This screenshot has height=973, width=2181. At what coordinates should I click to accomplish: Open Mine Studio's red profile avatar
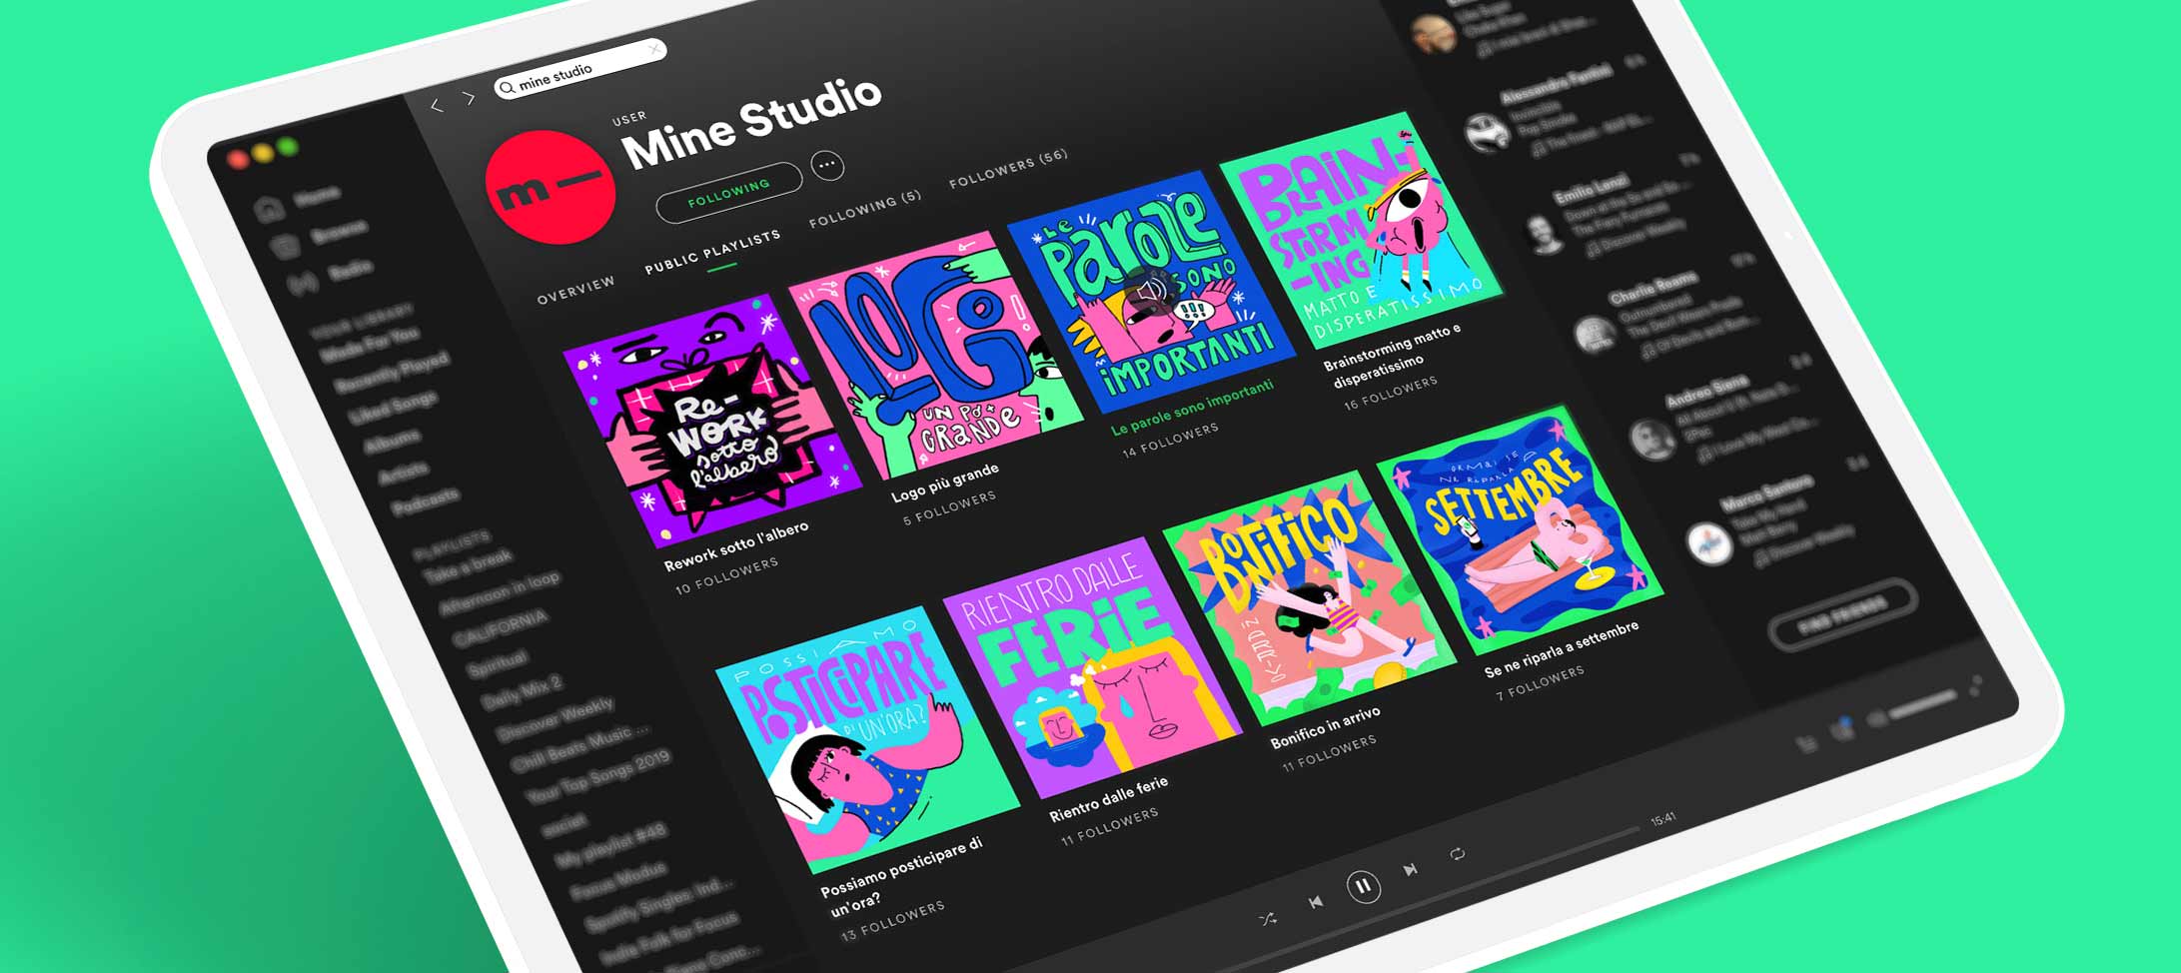(x=548, y=188)
